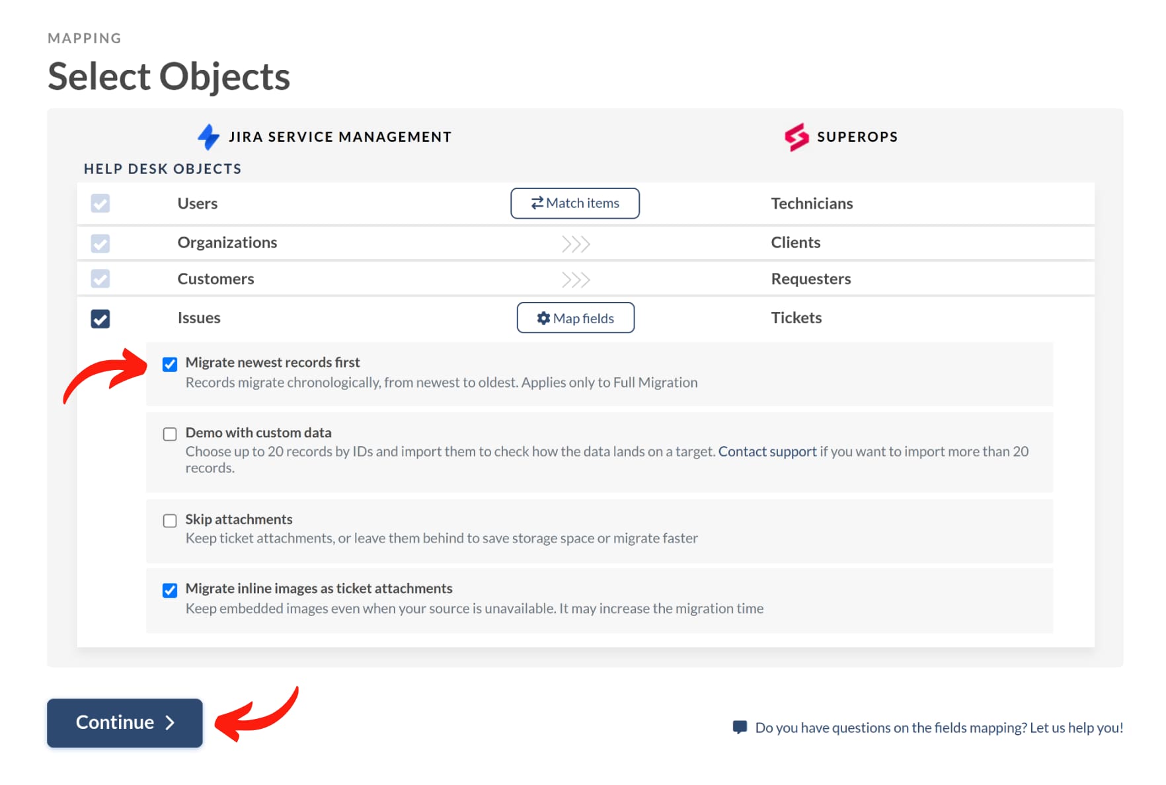Click 'Choose up to 20 records' description

tap(607, 459)
